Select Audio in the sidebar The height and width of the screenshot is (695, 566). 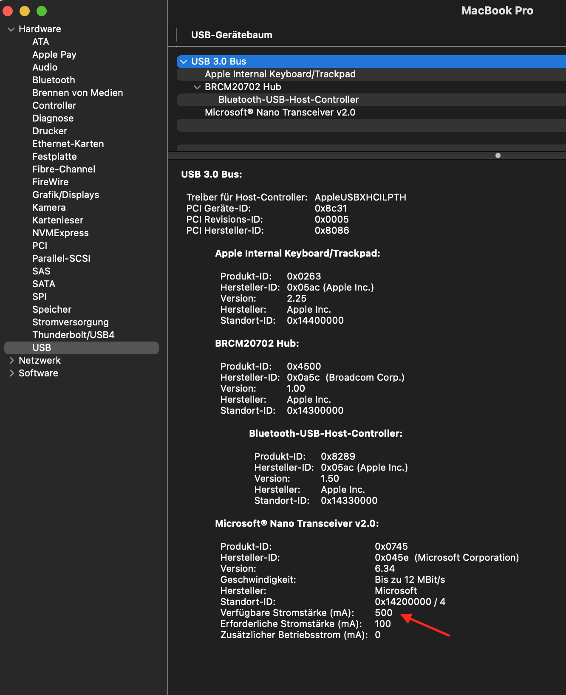(45, 68)
